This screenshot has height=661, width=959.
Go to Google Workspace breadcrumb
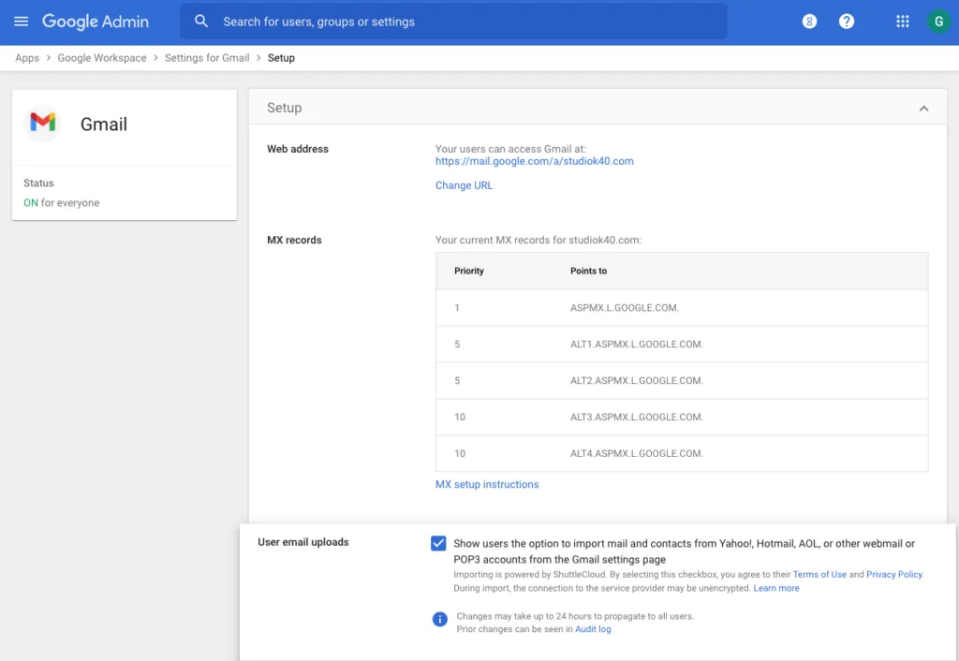[x=102, y=58]
